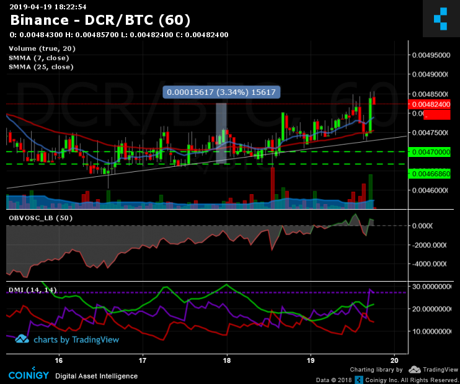Image resolution: width=460 pixels, height=384 pixels.
Task: Click the date label '18' on time axis
Action: [227, 360]
